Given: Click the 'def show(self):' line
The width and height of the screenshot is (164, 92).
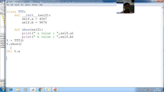Looking at the screenshot, I should pos(28,30).
